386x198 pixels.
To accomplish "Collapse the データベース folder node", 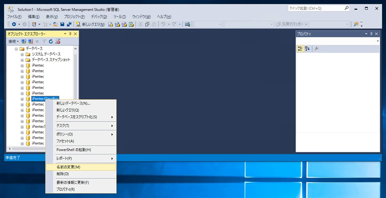I will (16, 49).
